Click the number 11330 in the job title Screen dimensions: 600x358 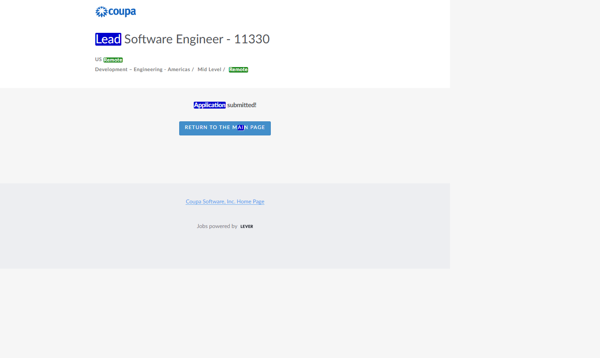pyautogui.click(x=252, y=39)
